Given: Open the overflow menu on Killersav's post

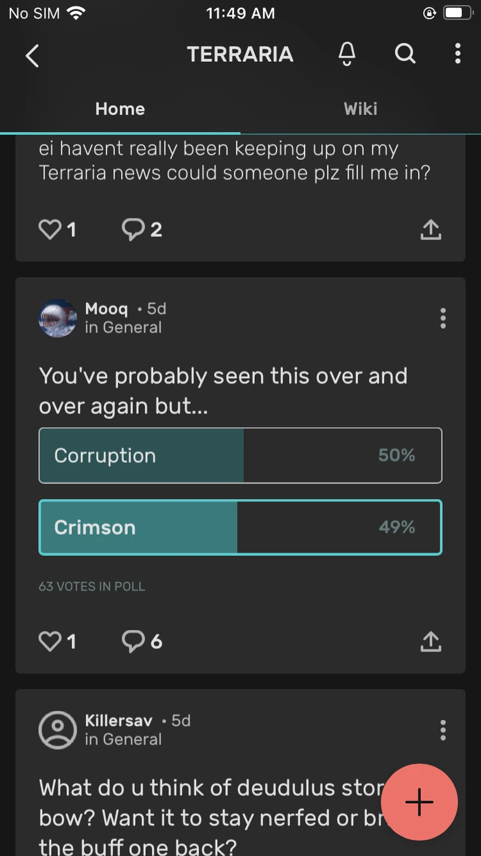Looking at the screenshot, I should click(443, 730).
